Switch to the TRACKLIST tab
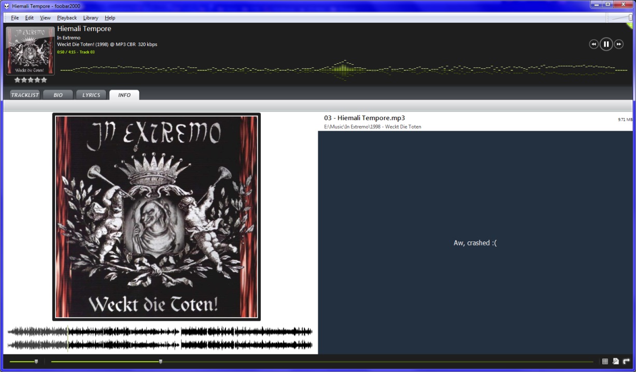 (25, 95)
